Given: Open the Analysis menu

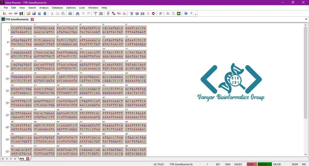Looking at the screenshot, I should tap(44, 8).
